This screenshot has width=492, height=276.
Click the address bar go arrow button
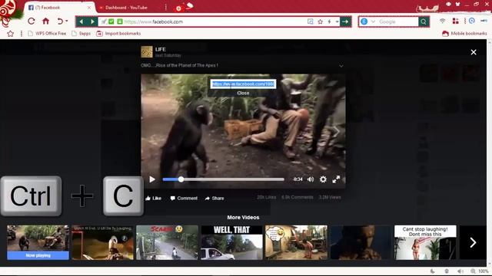tap(345, 21)
